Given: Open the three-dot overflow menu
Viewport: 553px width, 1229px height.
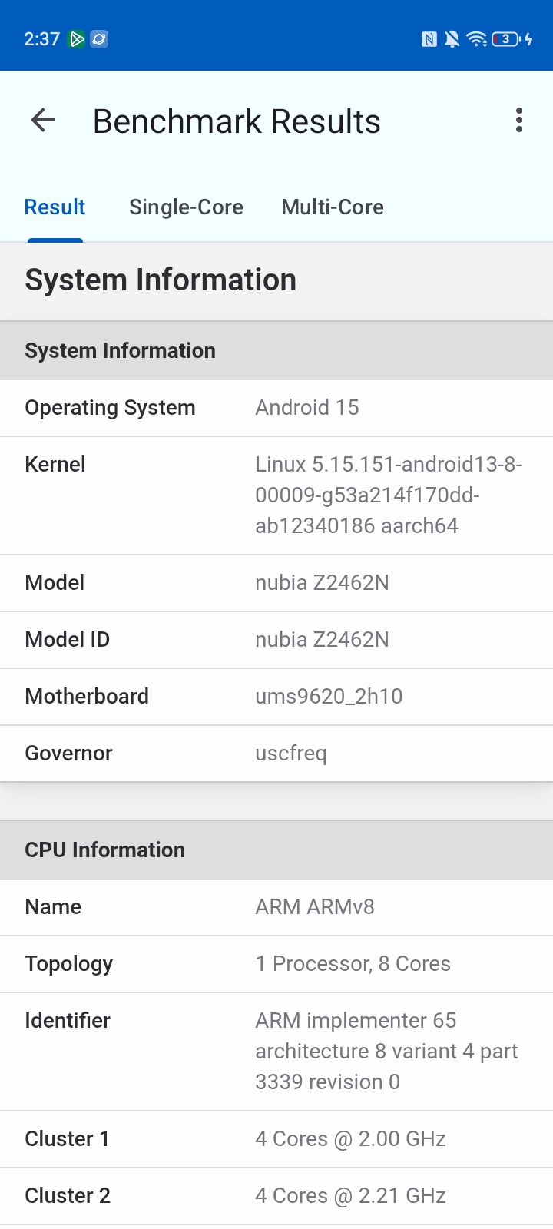Looking at the screenshot, I should tap(519, 121).
